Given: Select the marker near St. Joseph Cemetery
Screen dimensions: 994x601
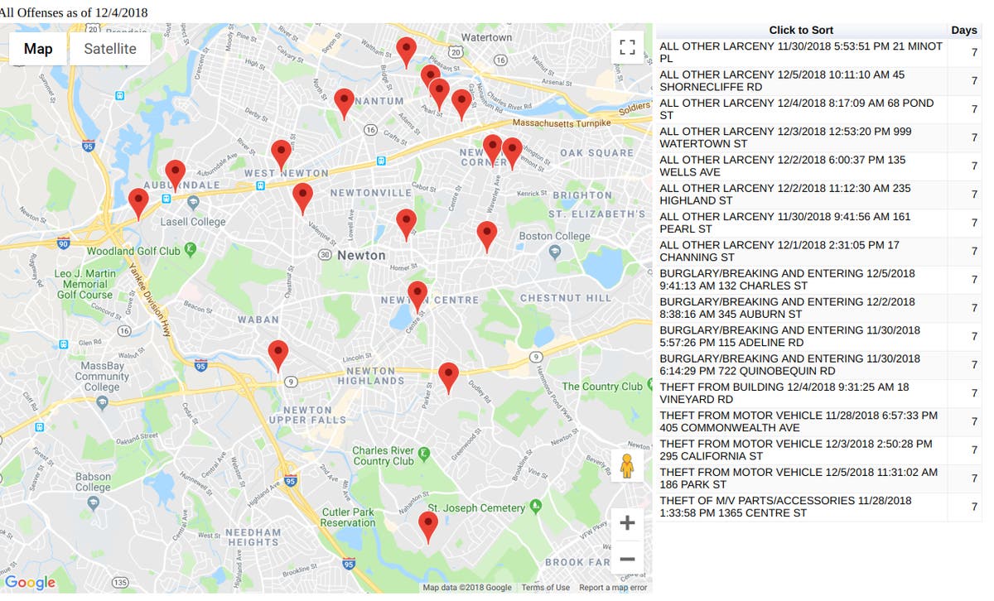Looking at the screenshot, I should point(427,525).
